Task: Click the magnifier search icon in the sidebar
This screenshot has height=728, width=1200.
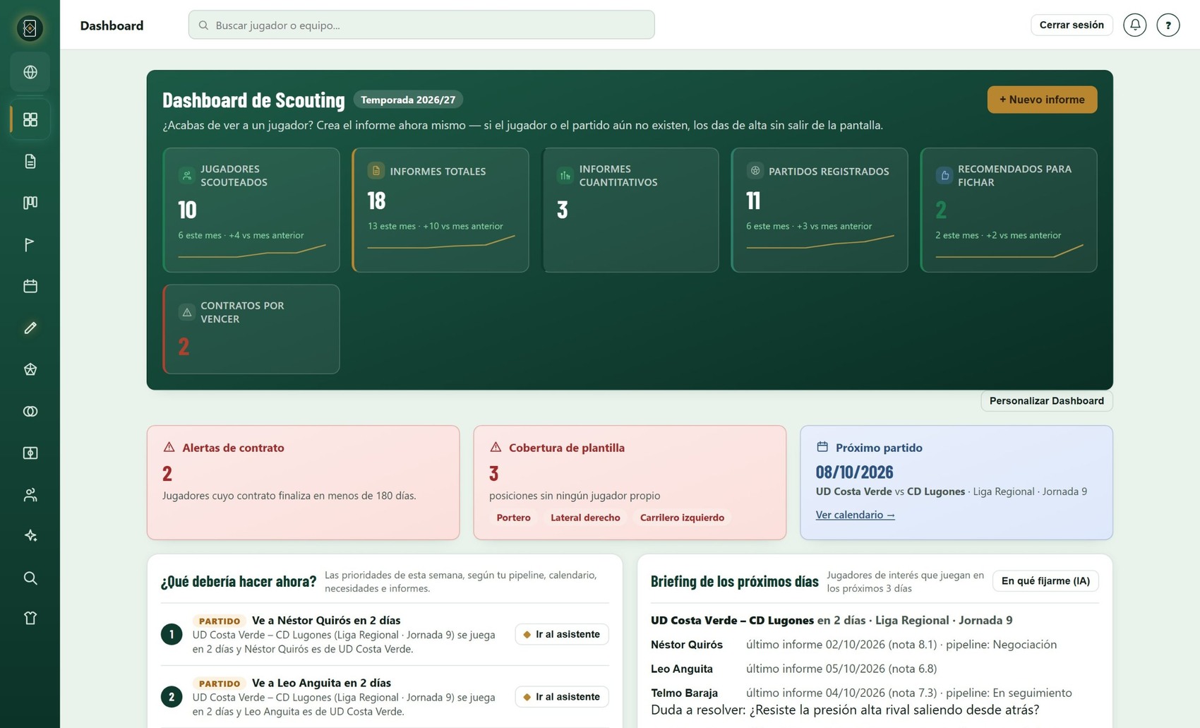Action: click(x=30, y=578)
